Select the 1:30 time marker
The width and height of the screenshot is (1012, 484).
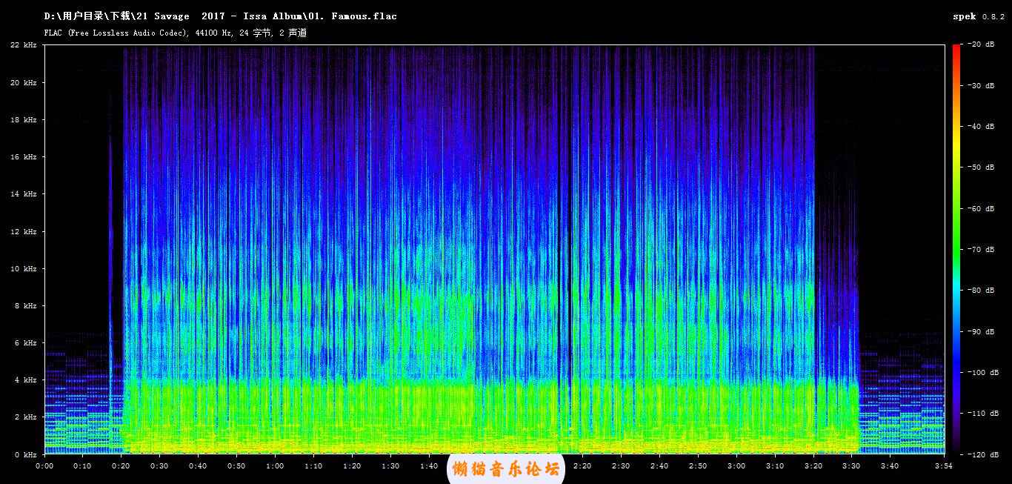click(390, 465)
